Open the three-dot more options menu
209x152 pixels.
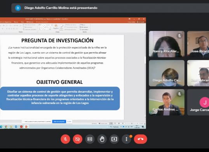click(126, 139)
